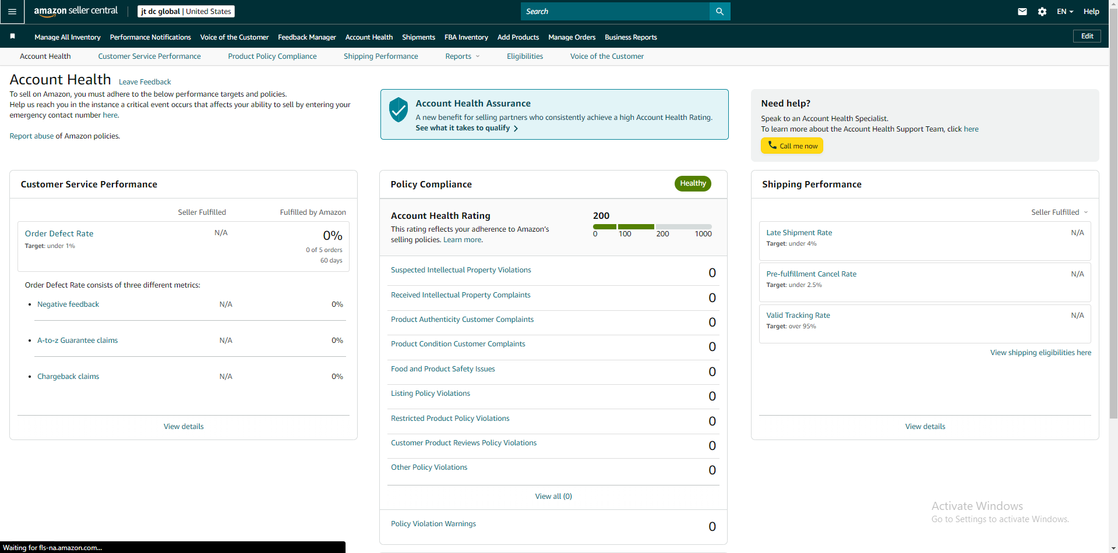Open the hamburger navigation menu
1118x553 pixels.
point(12,12)
